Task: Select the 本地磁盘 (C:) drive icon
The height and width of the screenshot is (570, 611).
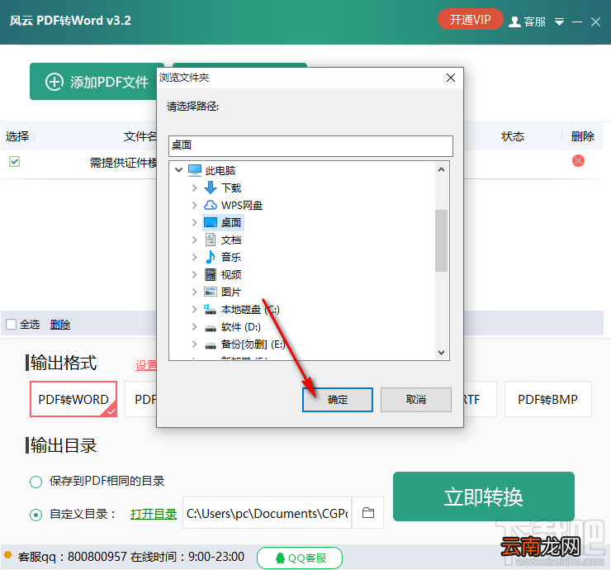Action: (x=211, y=310)
